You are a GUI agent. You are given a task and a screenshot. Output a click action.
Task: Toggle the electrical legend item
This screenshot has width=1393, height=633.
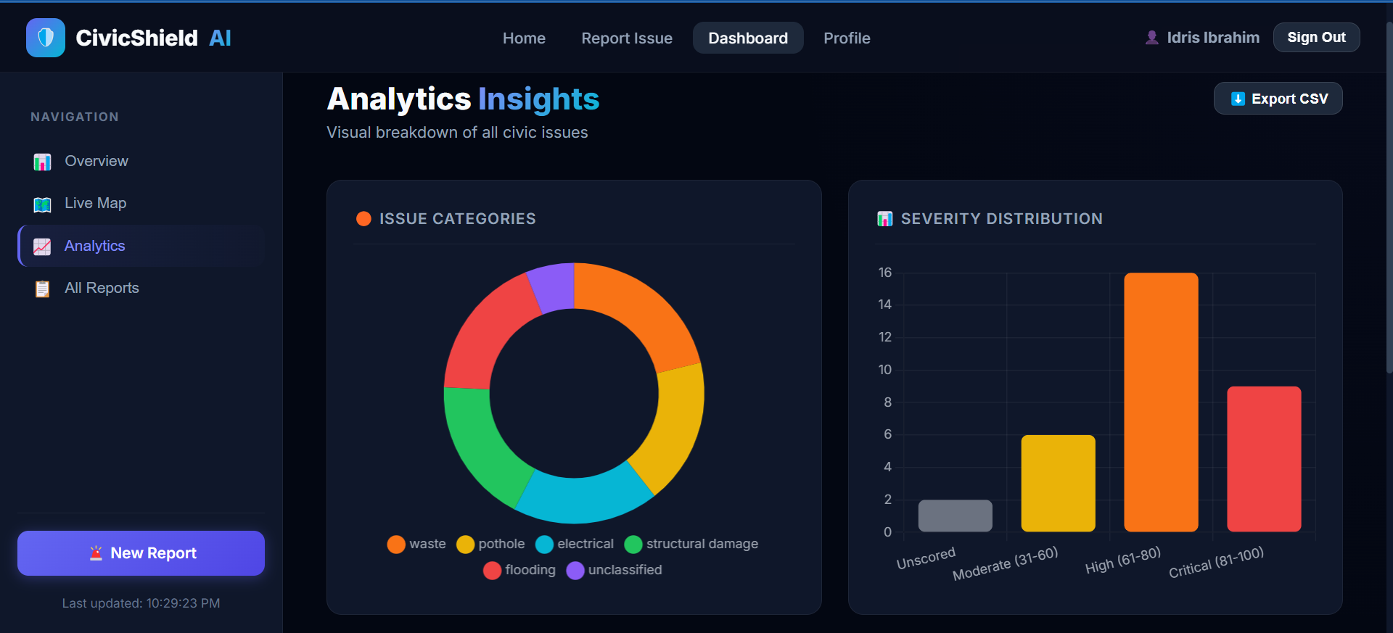pyautogui.click(x=575, y=544)
